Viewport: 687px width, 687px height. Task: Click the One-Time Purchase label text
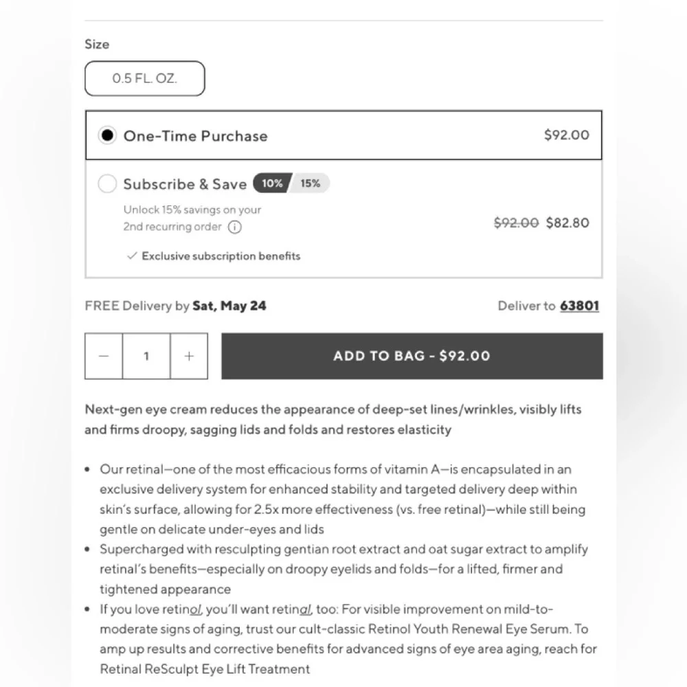coord(195,136)
